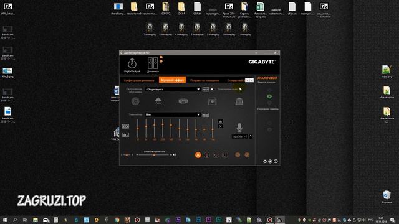Show the graphic EQ view button

click(125, 126)
